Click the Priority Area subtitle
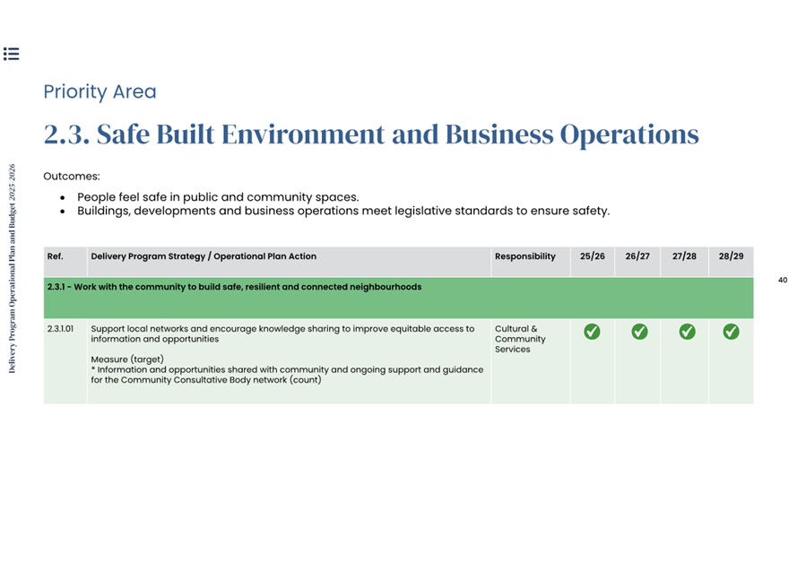Screen dimensions: 797x563 100,91
